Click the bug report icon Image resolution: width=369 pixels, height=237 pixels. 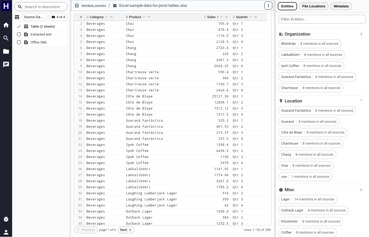6,219
